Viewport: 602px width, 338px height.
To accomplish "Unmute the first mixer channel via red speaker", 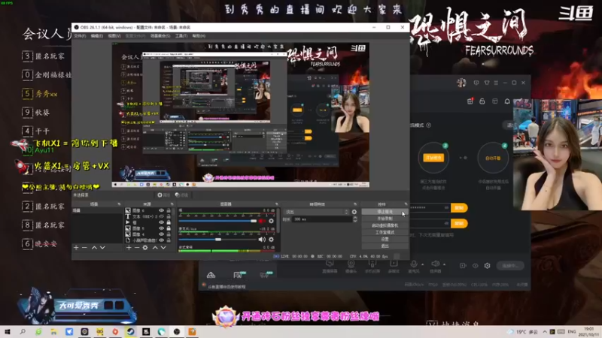I will coord(262,221).
